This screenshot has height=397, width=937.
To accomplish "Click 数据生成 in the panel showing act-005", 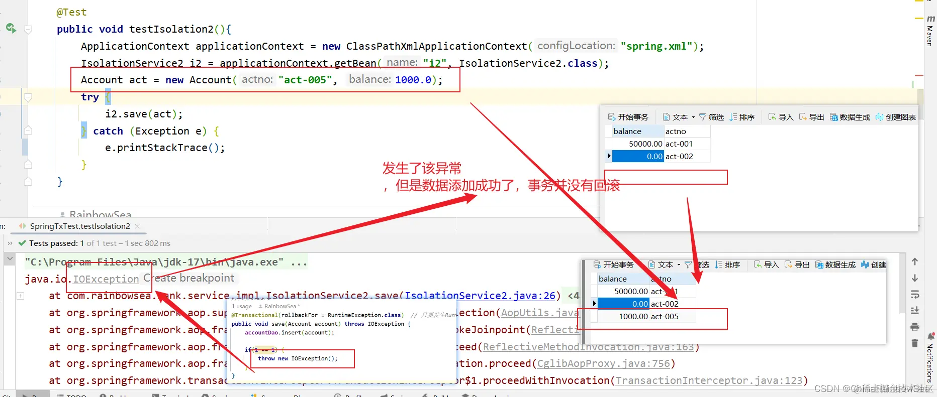I will (835, 264).
